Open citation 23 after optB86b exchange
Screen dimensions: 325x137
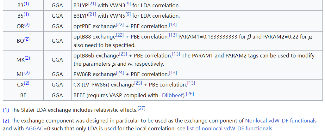pos(123,54)
